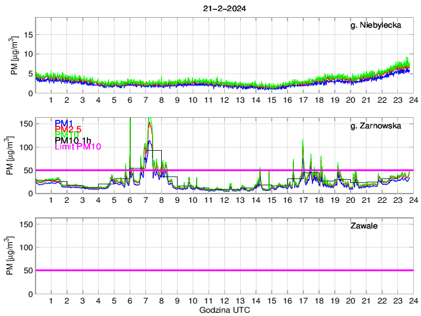Click the Godzina UTC axis label
The image size is (421, 316).
coord(224,310)
